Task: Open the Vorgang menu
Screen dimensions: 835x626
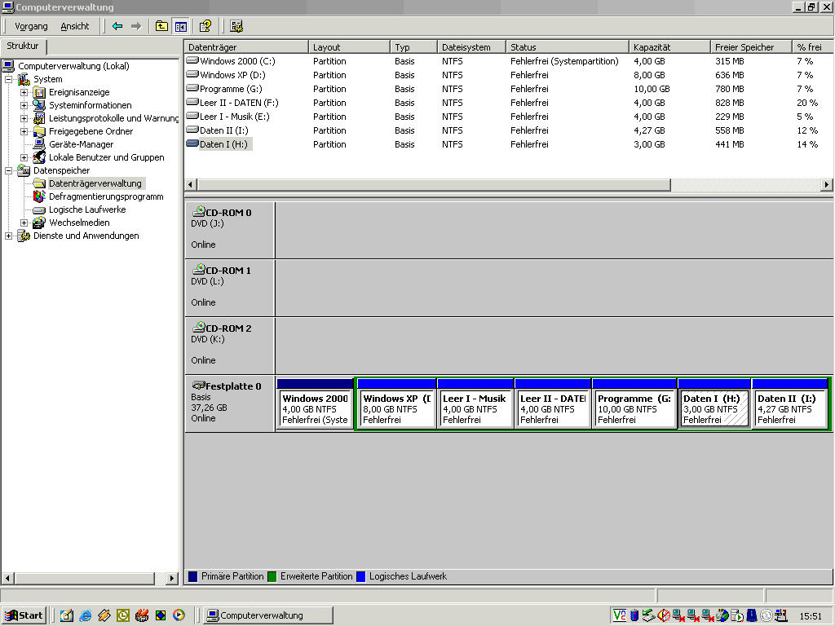Action: coord(31,26)
